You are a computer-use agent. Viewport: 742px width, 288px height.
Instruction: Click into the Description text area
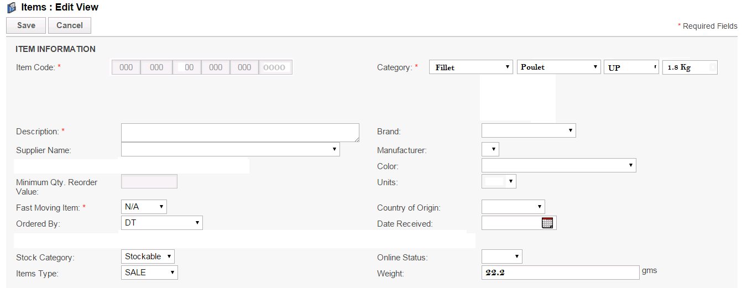(x=240, y=133)
